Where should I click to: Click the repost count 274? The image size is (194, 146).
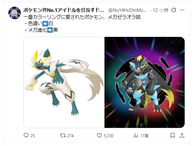pos(70,136)
